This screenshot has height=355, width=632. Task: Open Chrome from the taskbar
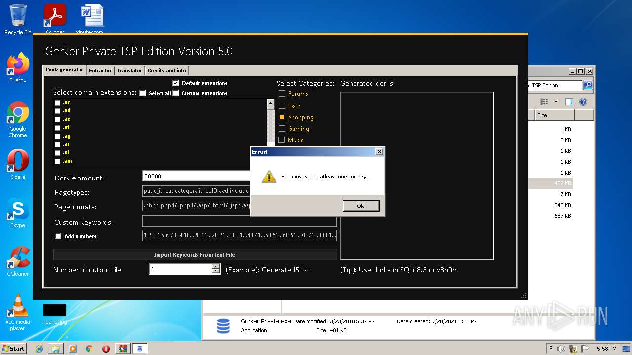(x=89, y=349)
